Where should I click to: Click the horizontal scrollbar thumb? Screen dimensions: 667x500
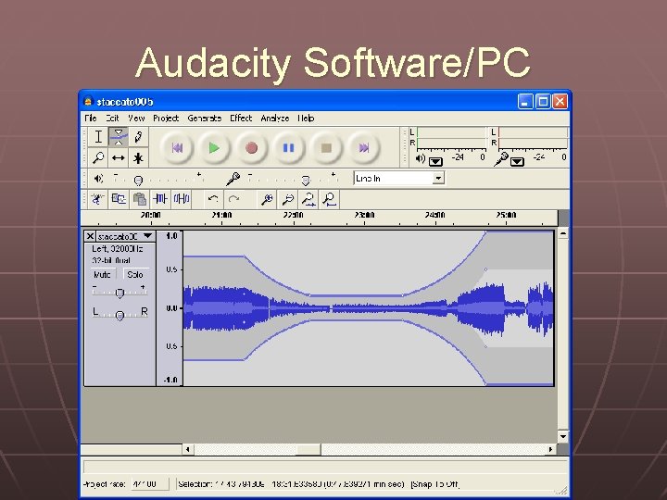coord(308,449)
